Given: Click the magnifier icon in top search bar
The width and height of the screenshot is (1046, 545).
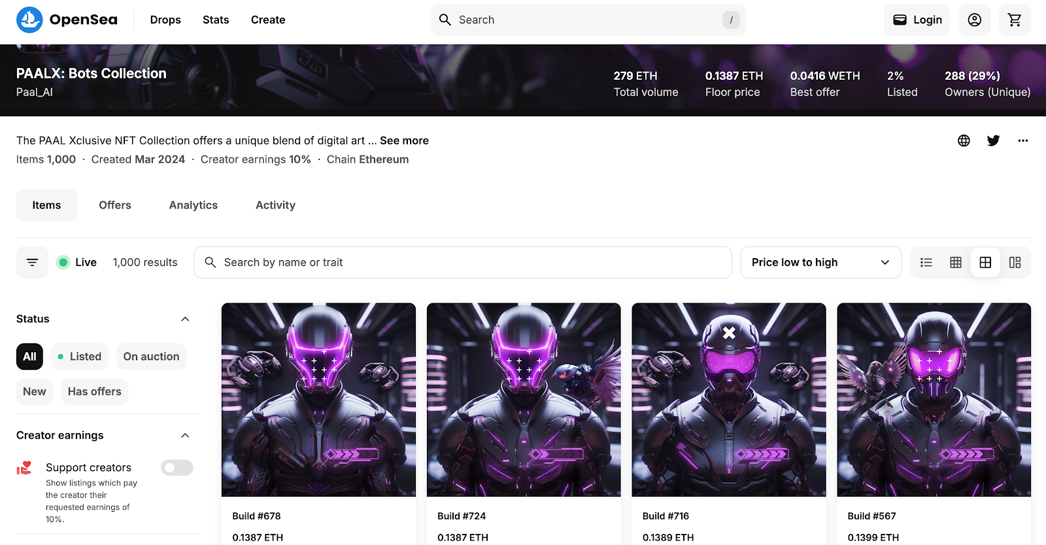Looking at the screenshot, I should pos(445,20).
